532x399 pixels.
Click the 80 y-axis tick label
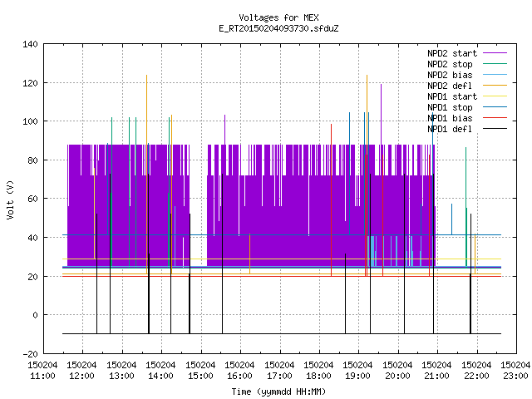coord(32,160)
